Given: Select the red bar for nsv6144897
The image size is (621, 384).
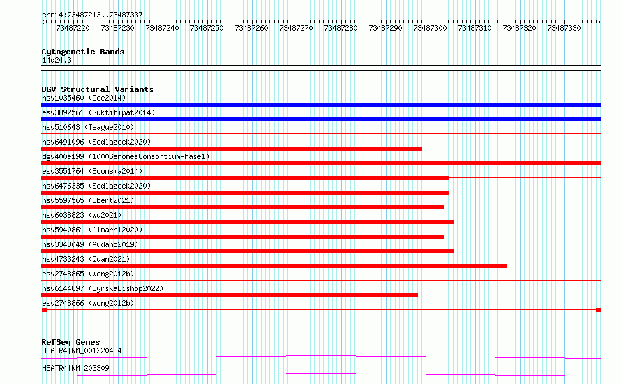Looking at the screenshot, I should 230,295.
